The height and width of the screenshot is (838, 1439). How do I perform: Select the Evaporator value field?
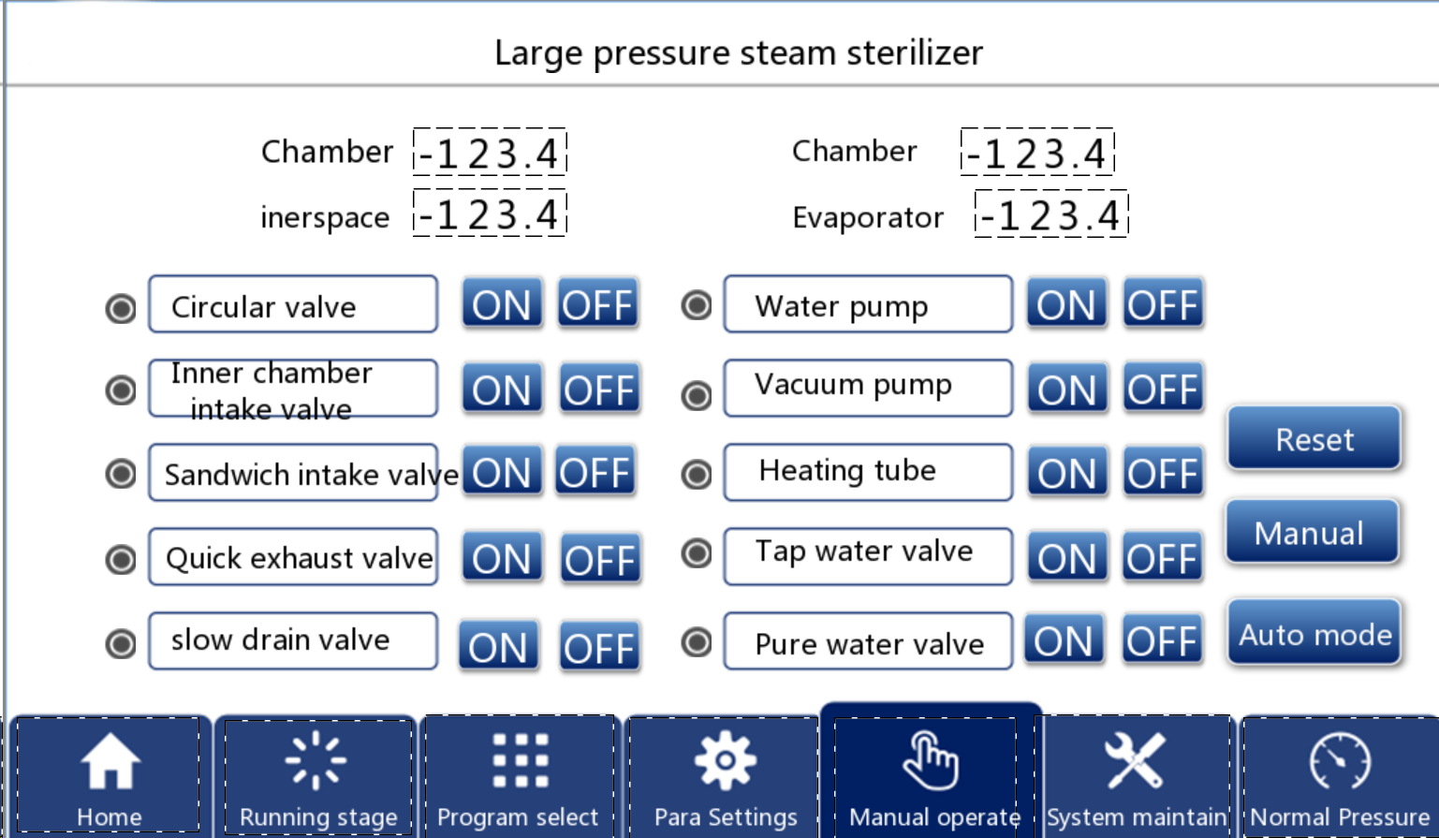pos(1051,215)
